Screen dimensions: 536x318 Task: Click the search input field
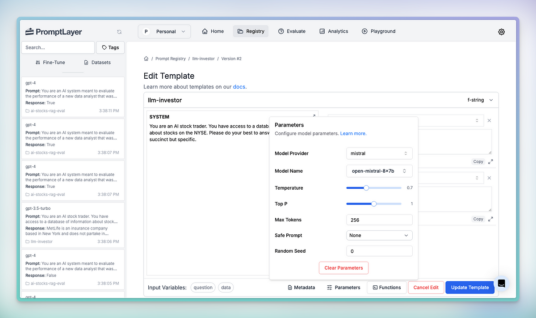click(x=58, y=47)
